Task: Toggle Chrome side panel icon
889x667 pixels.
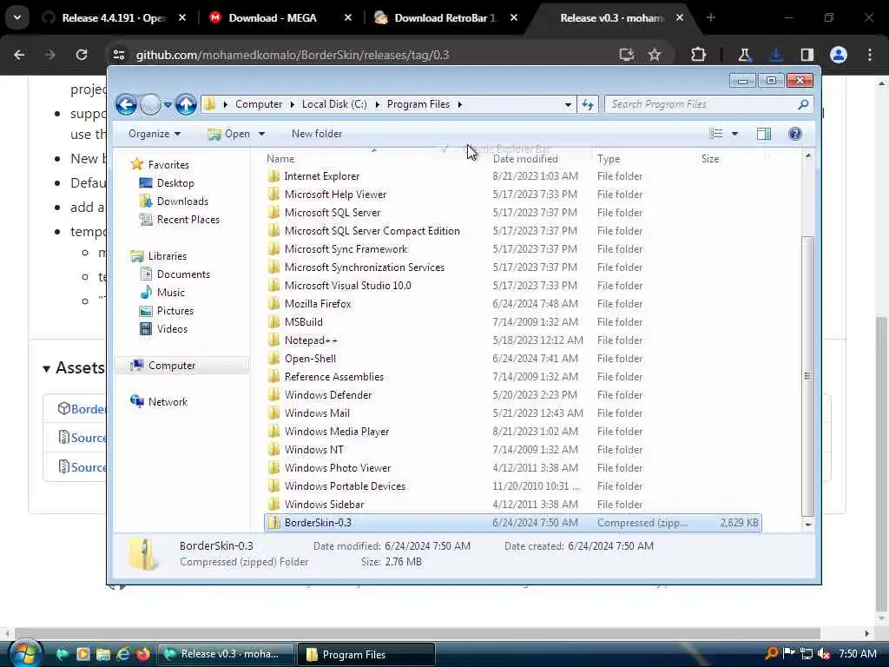Action: (x=807, y=55)
